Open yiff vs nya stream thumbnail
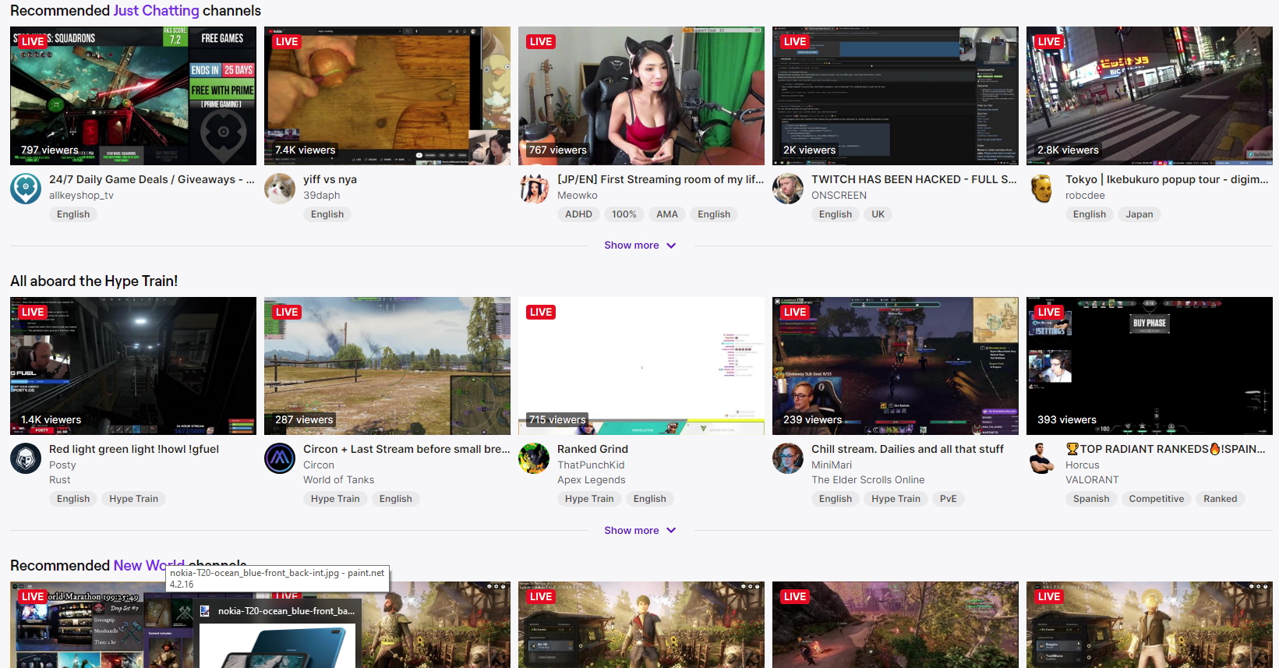The width and height of the screenshot is (1279, 668). pyautogui.click(x=387, y=96)
